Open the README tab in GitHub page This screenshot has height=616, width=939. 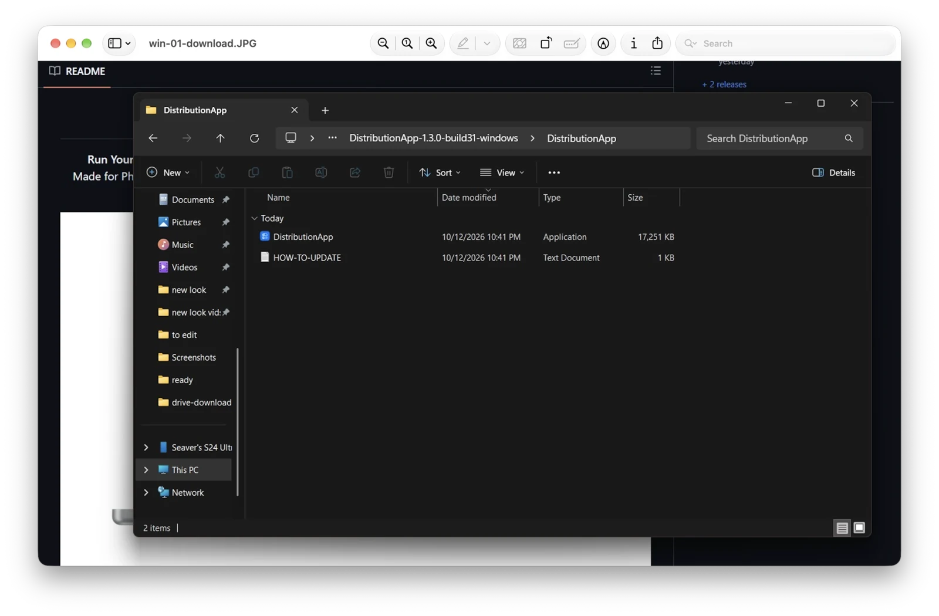[x=77, y=71]
